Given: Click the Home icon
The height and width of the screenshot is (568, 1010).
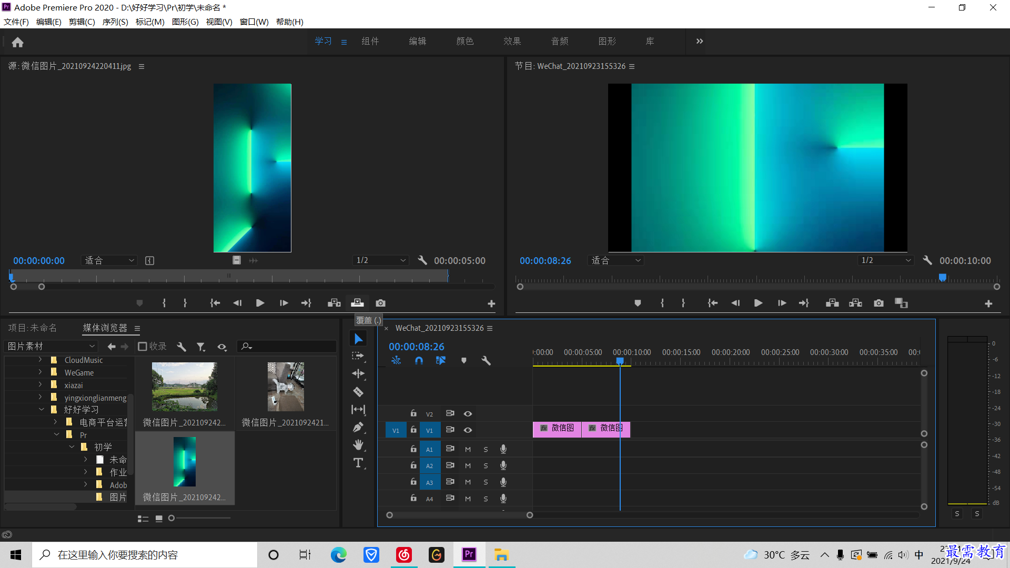Looking at the screenshot, I should [17, 42].
